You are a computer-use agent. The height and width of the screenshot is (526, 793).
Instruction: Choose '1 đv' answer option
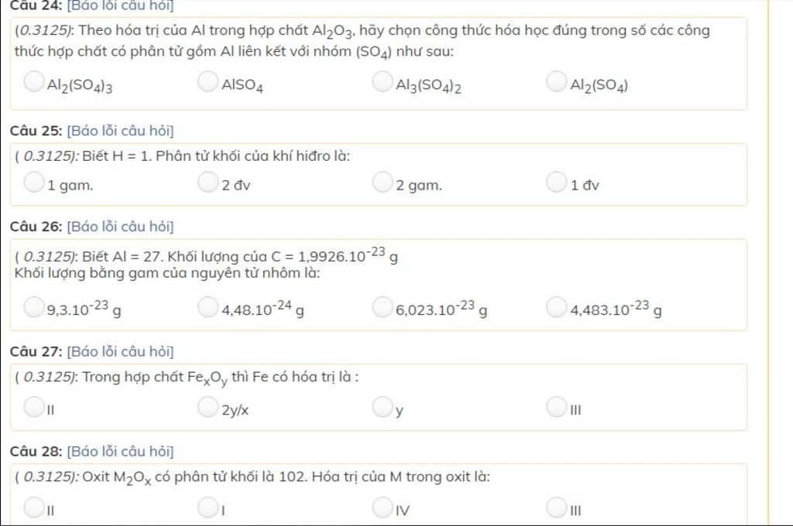pos(557,183)
